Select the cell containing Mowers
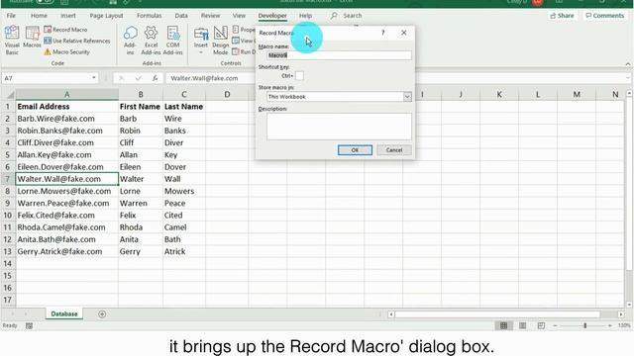Screen dimensions: 634x356 pos(184,191)
